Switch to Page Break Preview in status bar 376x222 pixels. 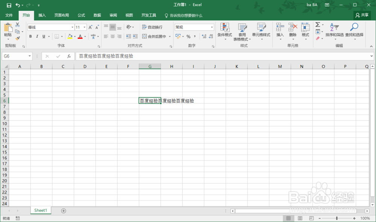click(x=311, y=218)
